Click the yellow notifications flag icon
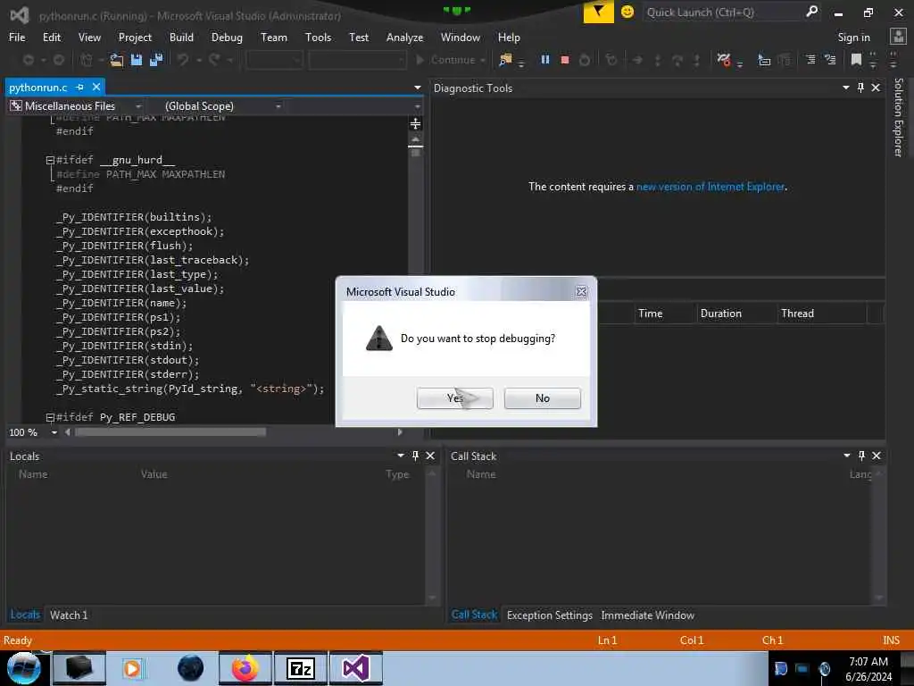The width and height of the screenshot is (914, 686). click(599, 12)
